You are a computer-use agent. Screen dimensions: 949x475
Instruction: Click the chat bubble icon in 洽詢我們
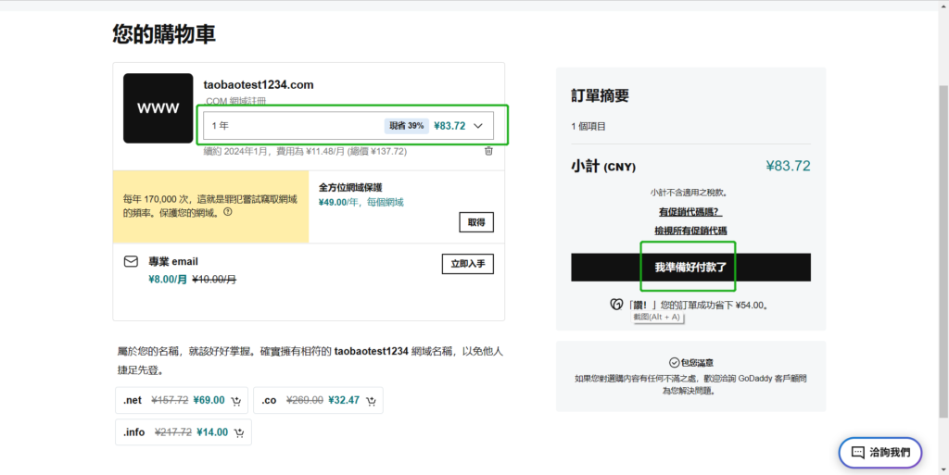pos(857,453)
